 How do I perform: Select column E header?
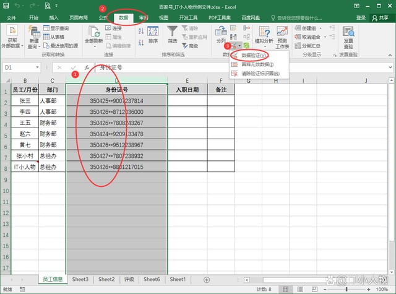point(187,80)
